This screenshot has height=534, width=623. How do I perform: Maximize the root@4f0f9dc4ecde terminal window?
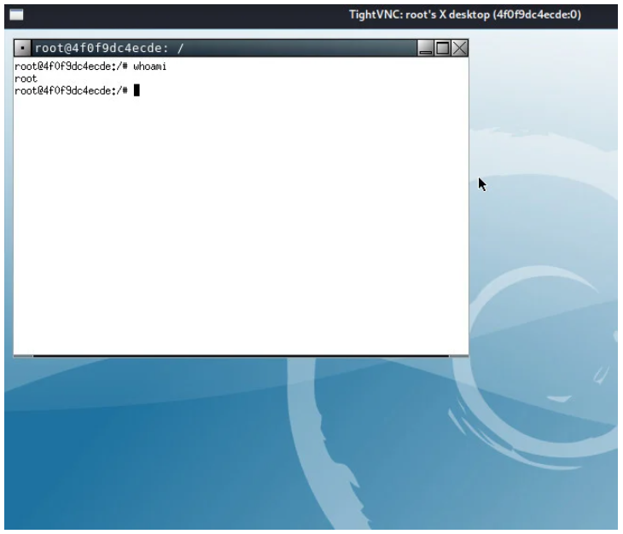pyautogui.click(x=442, y=48)
